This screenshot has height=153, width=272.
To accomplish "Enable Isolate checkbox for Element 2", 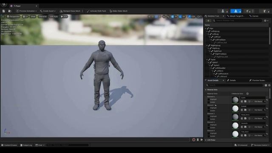I will click(209, 119).
